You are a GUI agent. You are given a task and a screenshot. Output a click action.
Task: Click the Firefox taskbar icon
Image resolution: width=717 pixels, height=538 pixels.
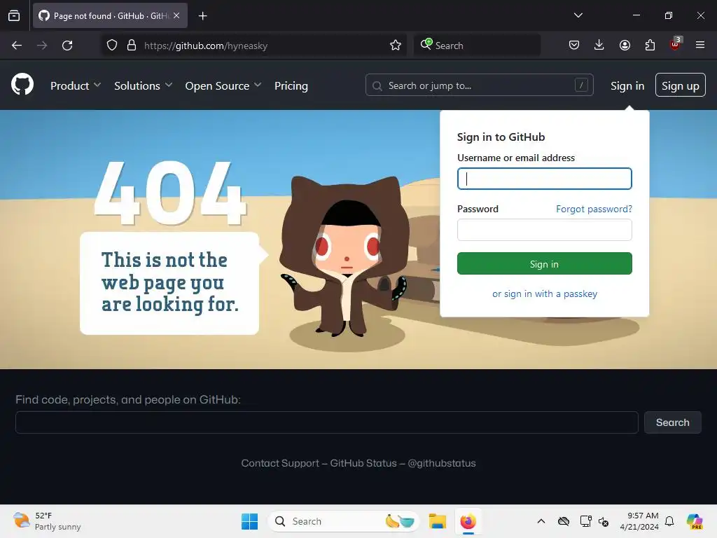tap(468, 521)
